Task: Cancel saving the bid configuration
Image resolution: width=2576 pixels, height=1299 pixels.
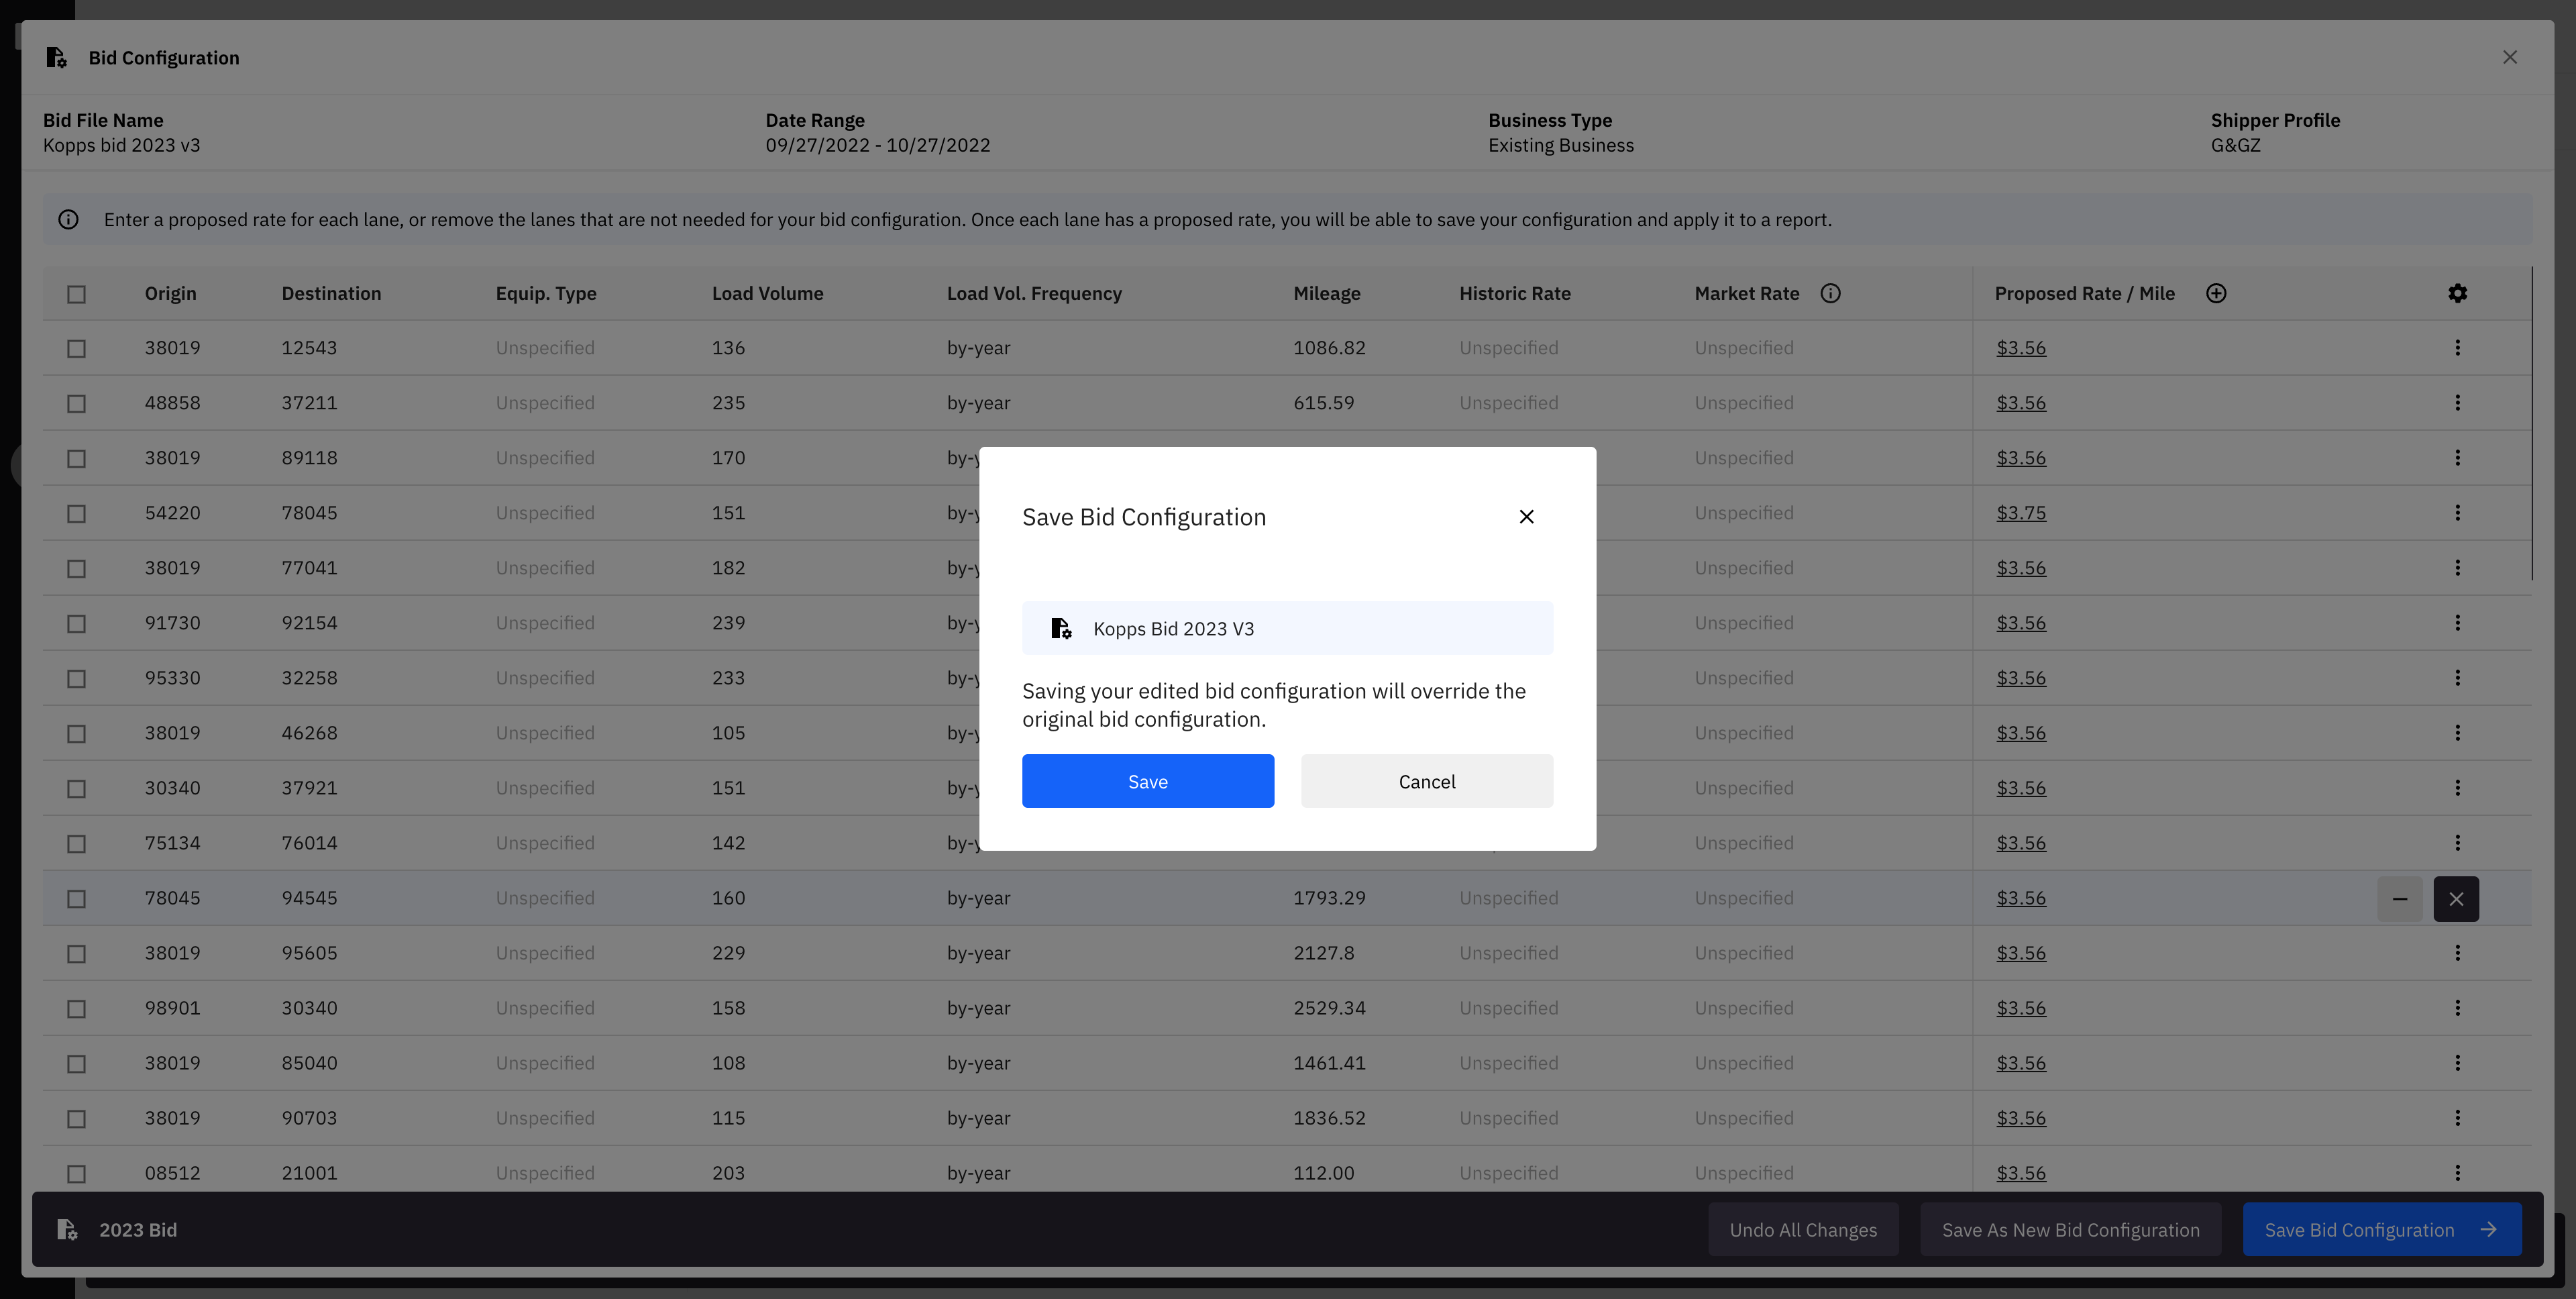Action: (1426, 781)
